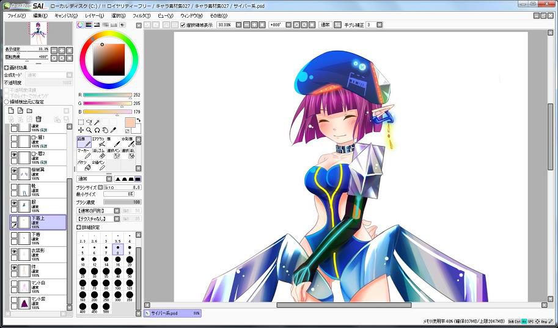
Task: Activate the Move tool icon
Action: [81, 130]
